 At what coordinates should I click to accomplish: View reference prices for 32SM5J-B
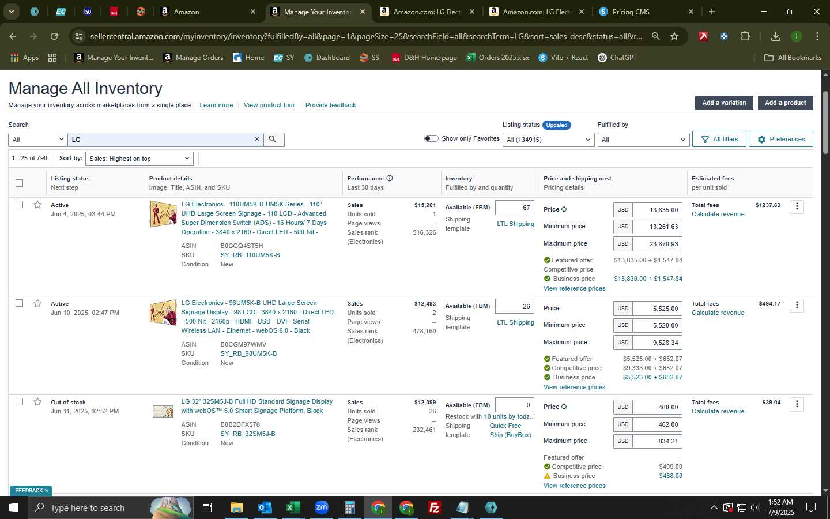tap(575, 486)
